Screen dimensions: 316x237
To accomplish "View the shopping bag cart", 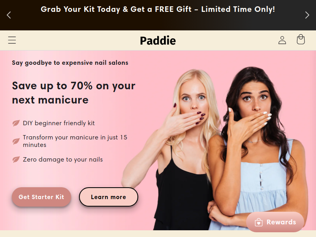I will [x=301, y=39].
